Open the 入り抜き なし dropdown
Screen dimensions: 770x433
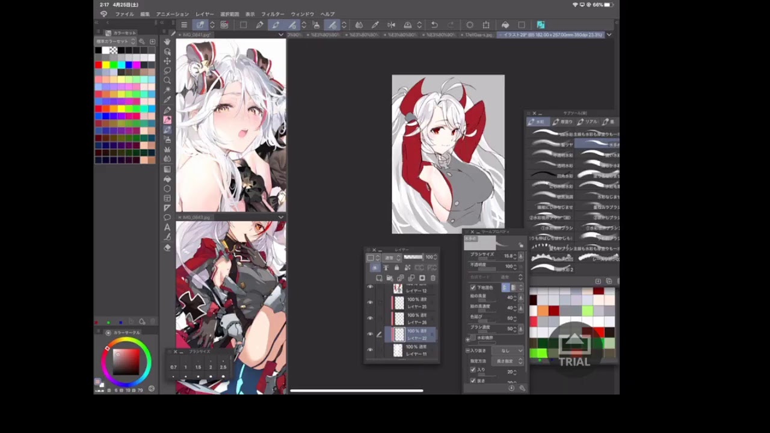[x=509, y=350]
